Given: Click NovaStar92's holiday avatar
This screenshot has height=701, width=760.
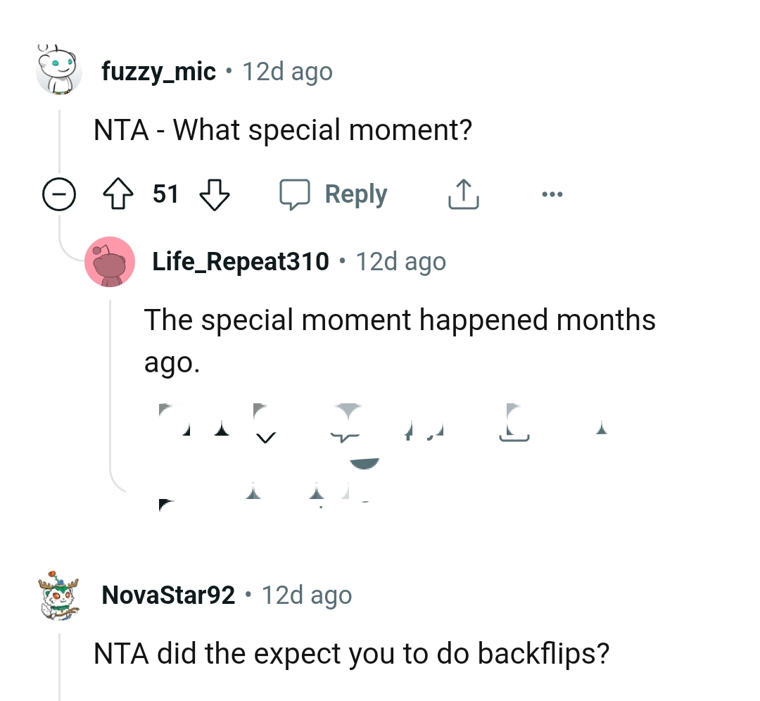Looking at the screenshot, I should pyautogui.click(x=58, y=595).
